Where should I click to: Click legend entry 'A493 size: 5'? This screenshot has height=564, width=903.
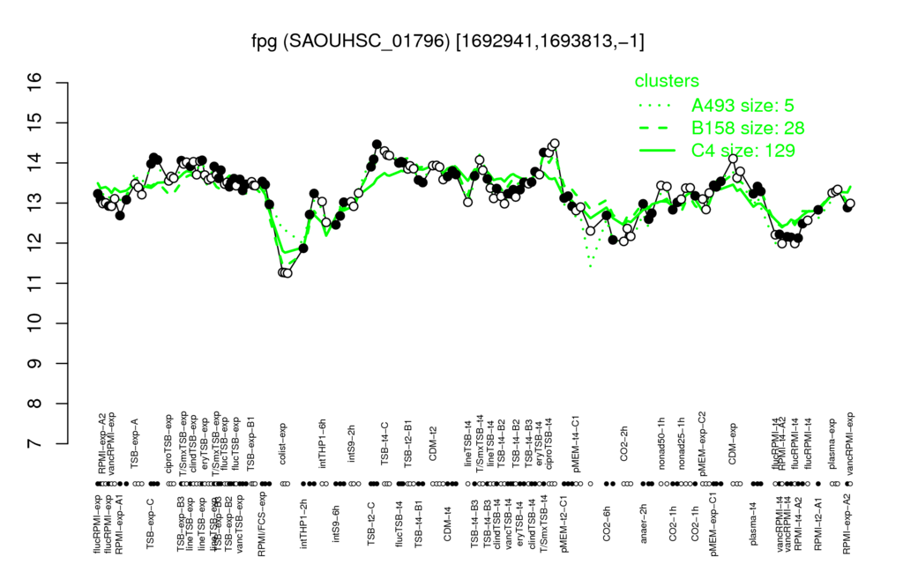click(743, 106)
